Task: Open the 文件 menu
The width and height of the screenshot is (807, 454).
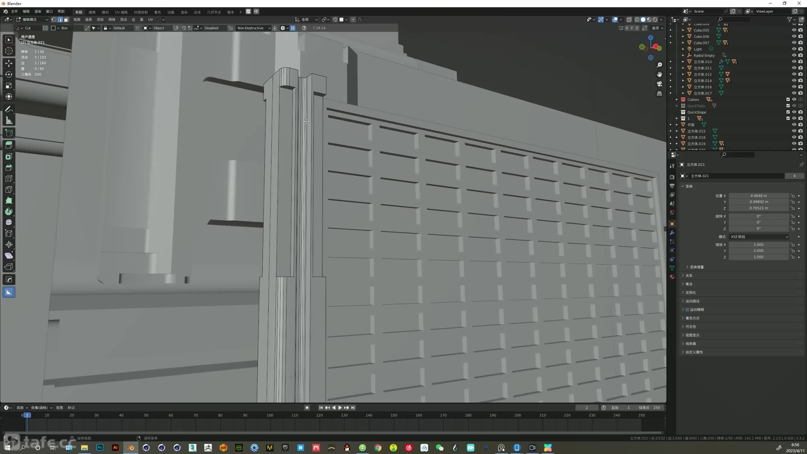Action: [x=15, y=12]
